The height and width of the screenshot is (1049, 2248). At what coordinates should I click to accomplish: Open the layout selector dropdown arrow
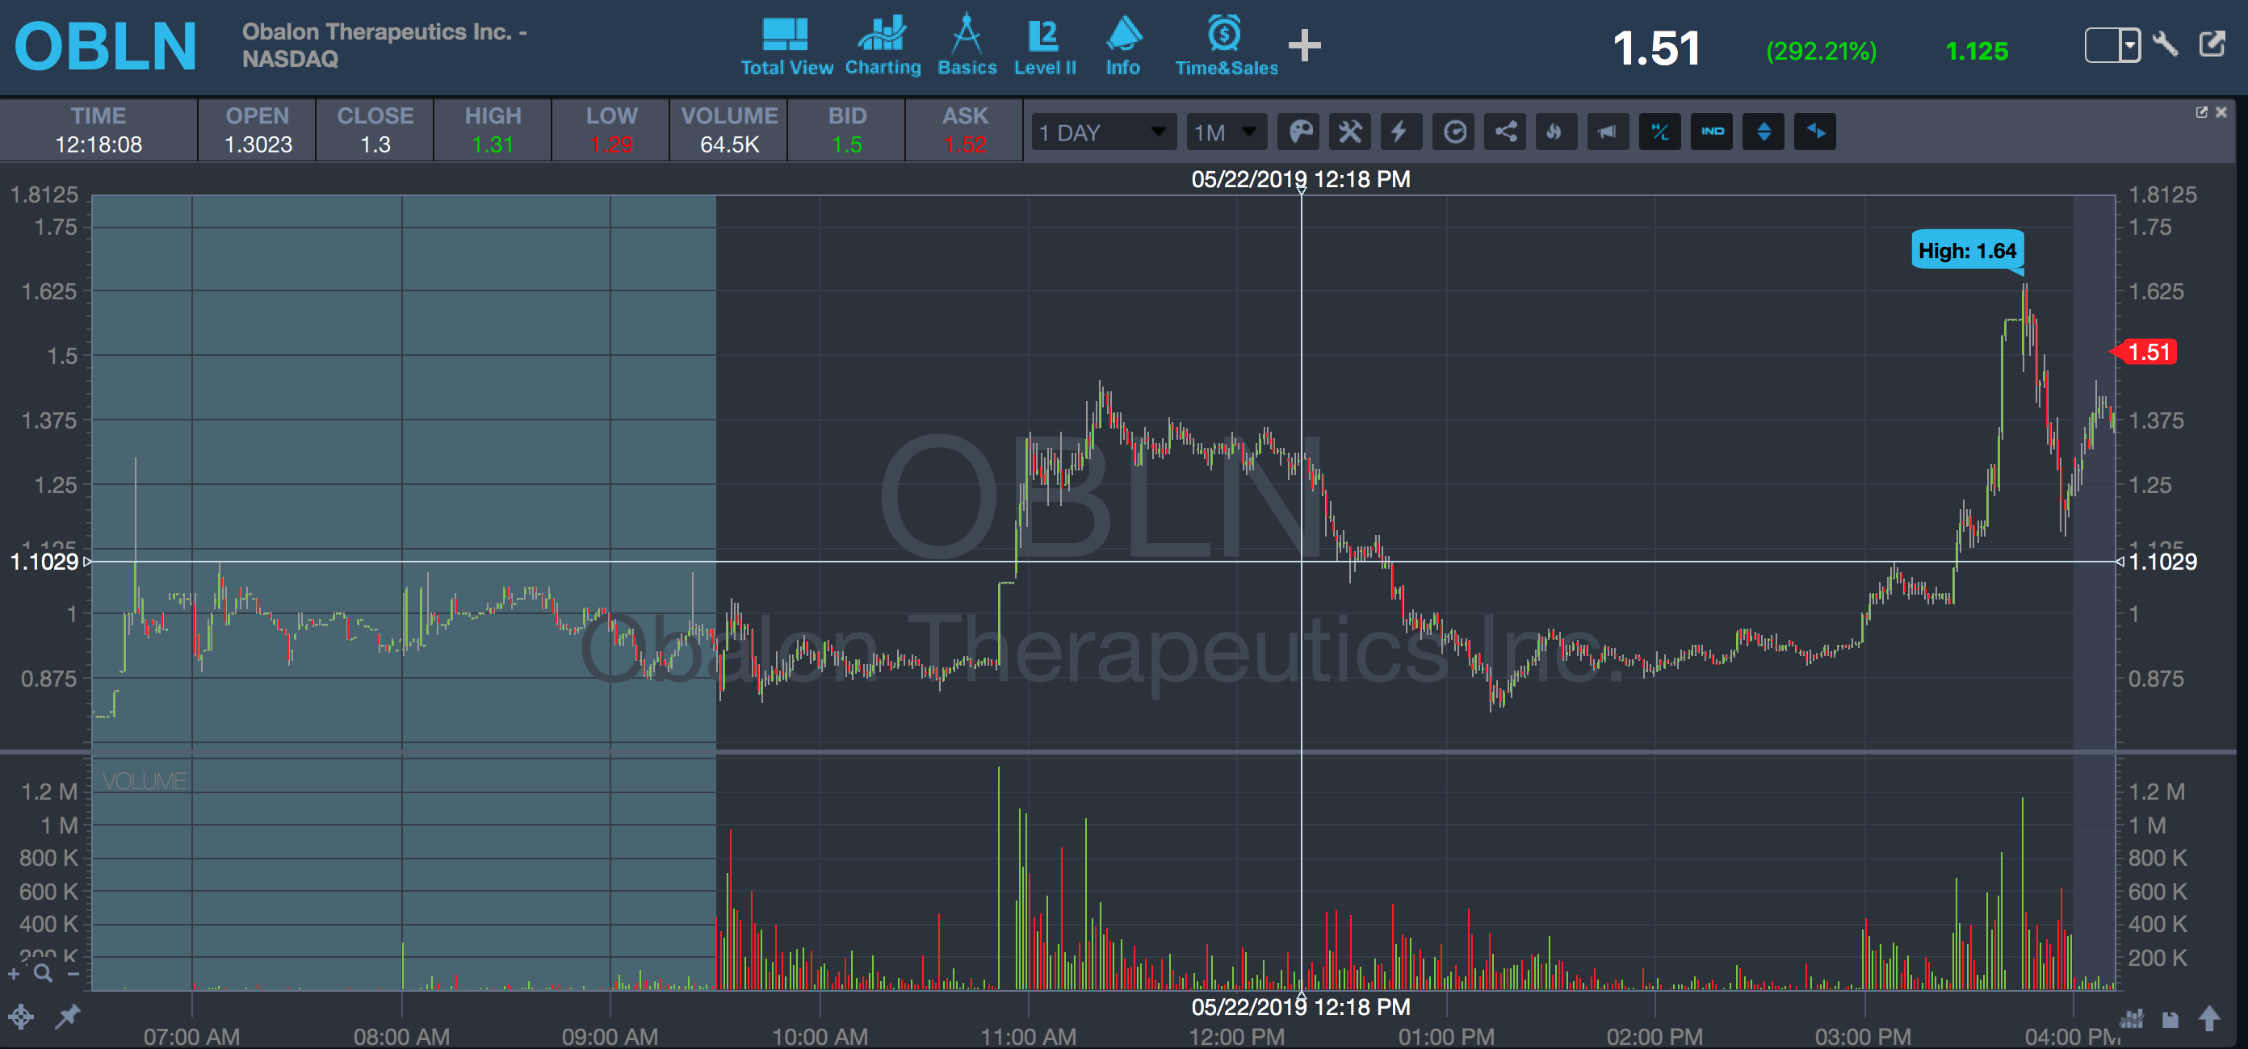tap(2129, 44)
